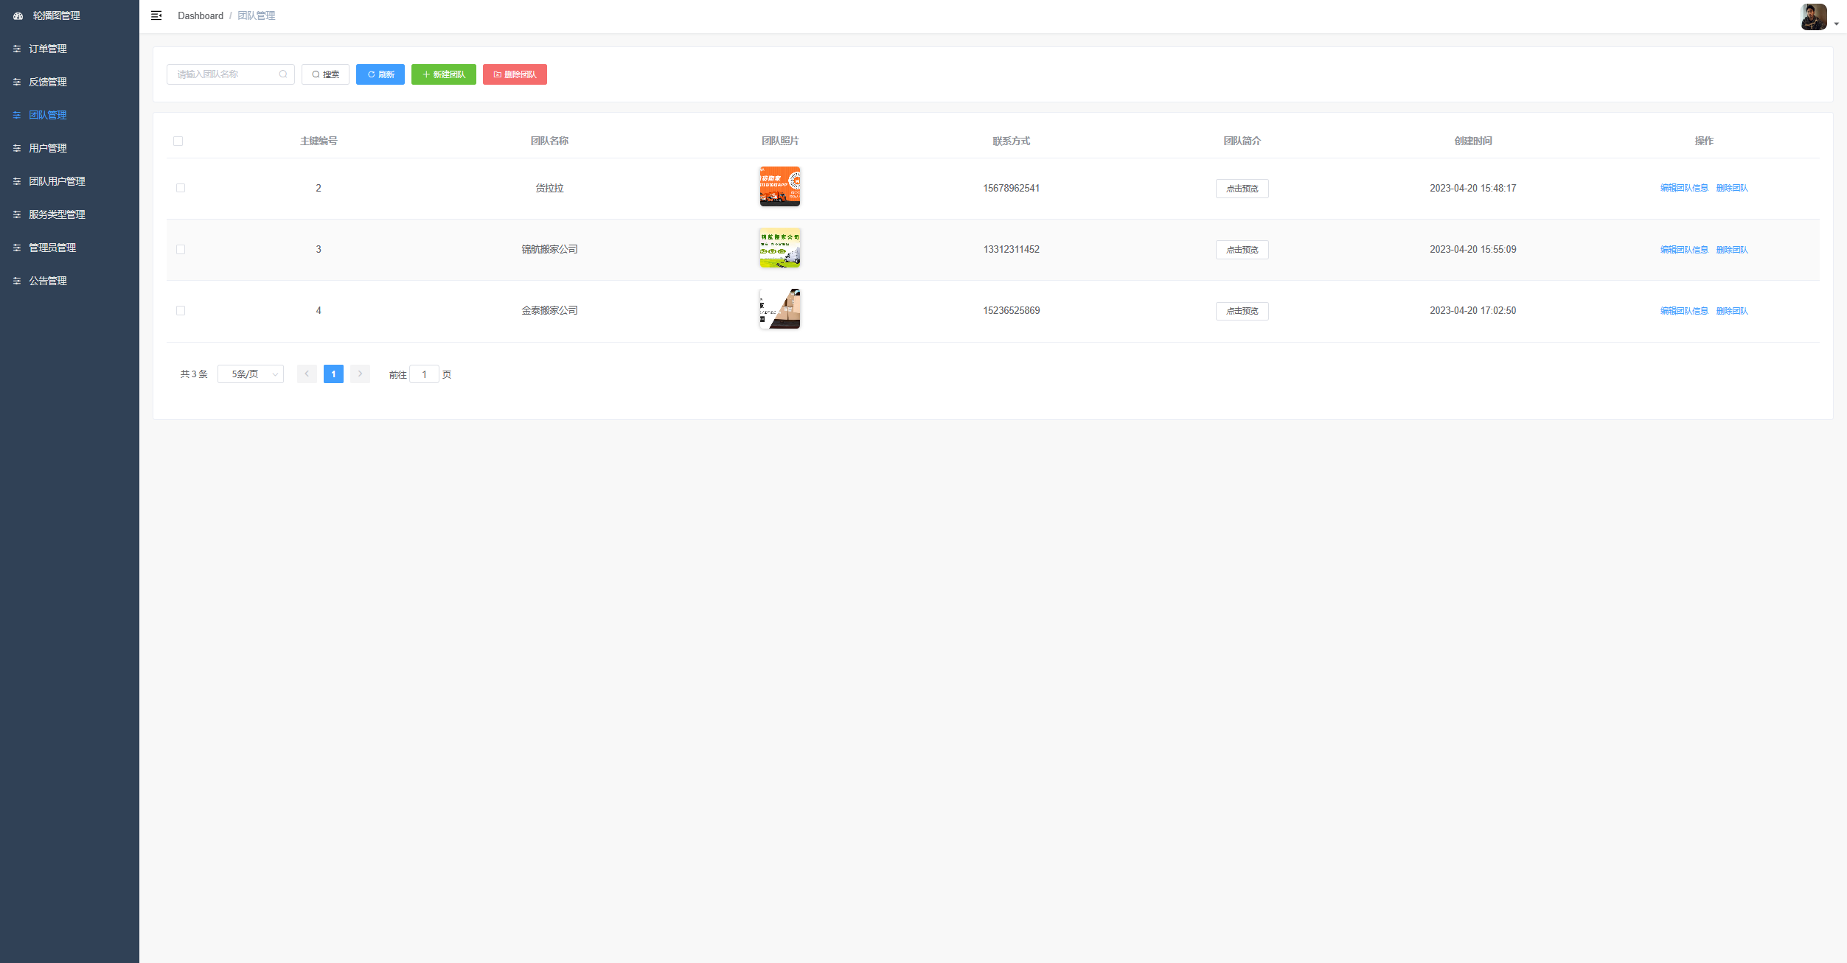Click the previous page arrow in pagination

[x=307, y=374]
